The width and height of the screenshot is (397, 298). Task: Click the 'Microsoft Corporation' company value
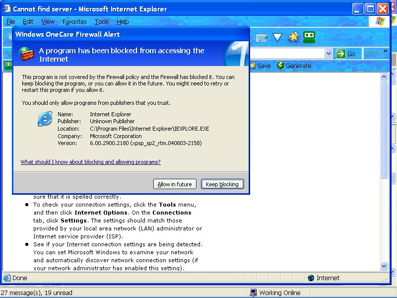point(116,136)
